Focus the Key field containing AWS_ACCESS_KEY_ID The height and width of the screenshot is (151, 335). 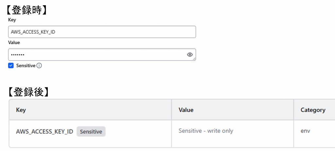101,32
